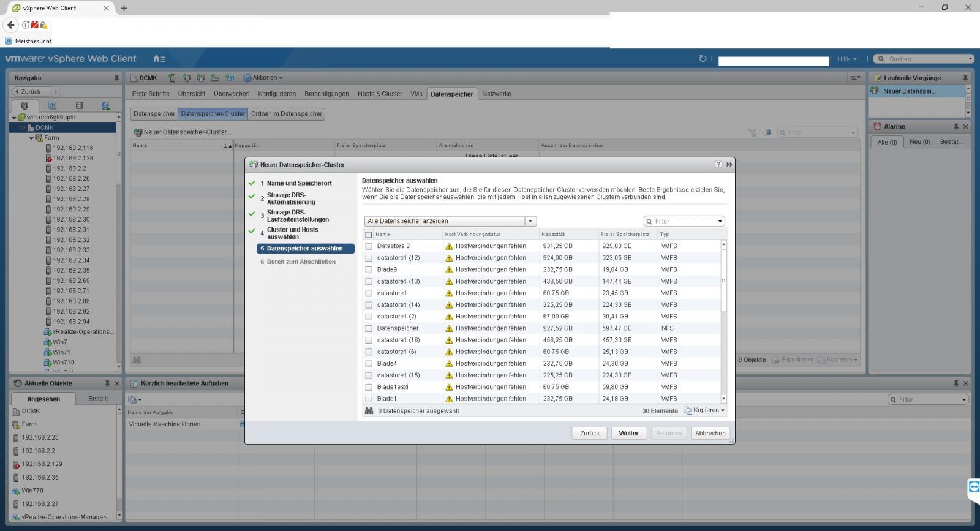Check the Blade9 checkbox
The height and width of the screenshot is (531, 980).
coord(369,269)
